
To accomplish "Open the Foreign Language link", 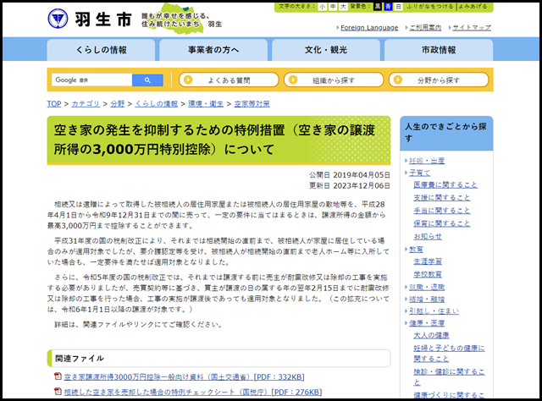I will (x=369, y=28).
